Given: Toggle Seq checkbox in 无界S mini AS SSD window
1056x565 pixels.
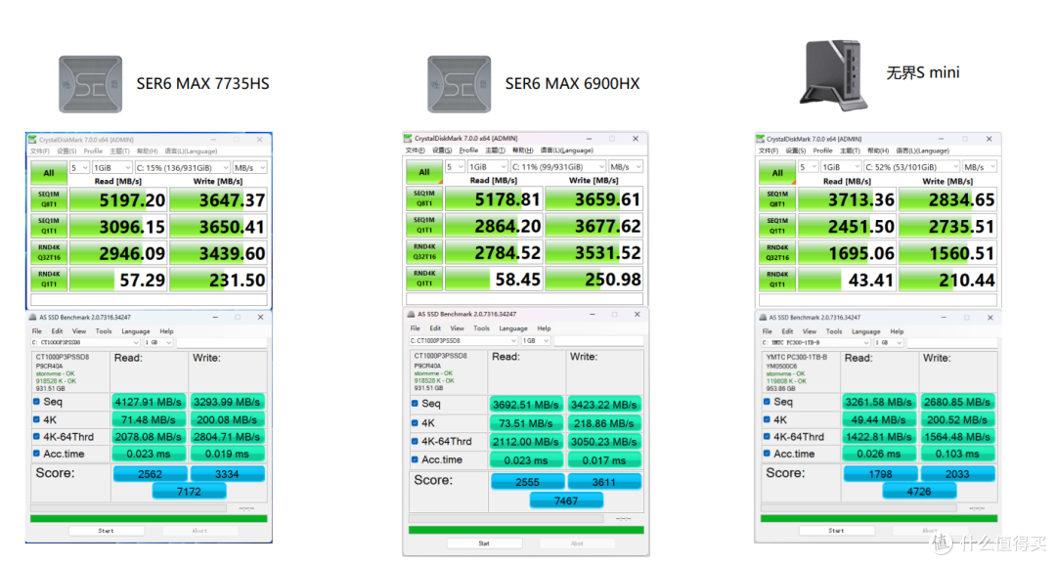Looking at the screenshot, I should pos(767,402).
